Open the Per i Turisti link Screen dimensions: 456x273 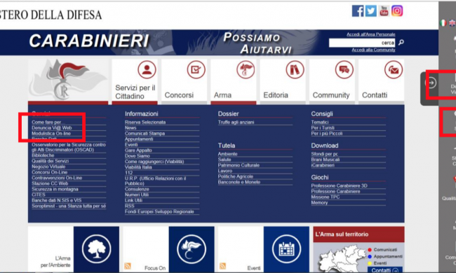(x=323, y=127)
